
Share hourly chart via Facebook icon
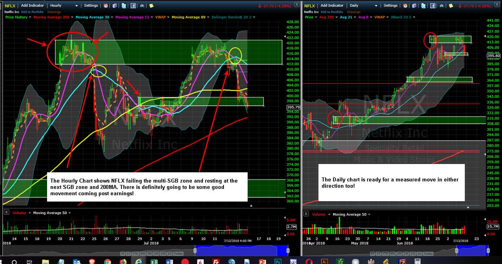click(x=133, y=6)
